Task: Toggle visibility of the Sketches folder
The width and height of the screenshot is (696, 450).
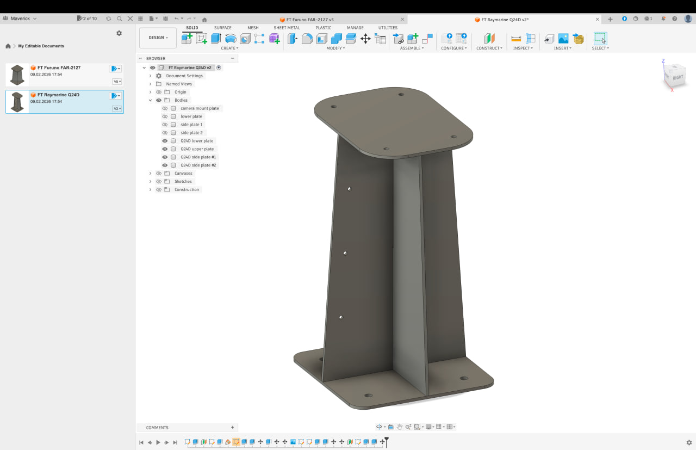Action: [x=159, y=182]
